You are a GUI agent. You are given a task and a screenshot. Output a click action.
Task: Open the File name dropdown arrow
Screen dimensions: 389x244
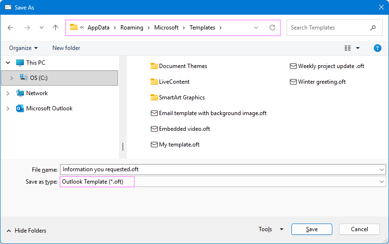[381, 170]
